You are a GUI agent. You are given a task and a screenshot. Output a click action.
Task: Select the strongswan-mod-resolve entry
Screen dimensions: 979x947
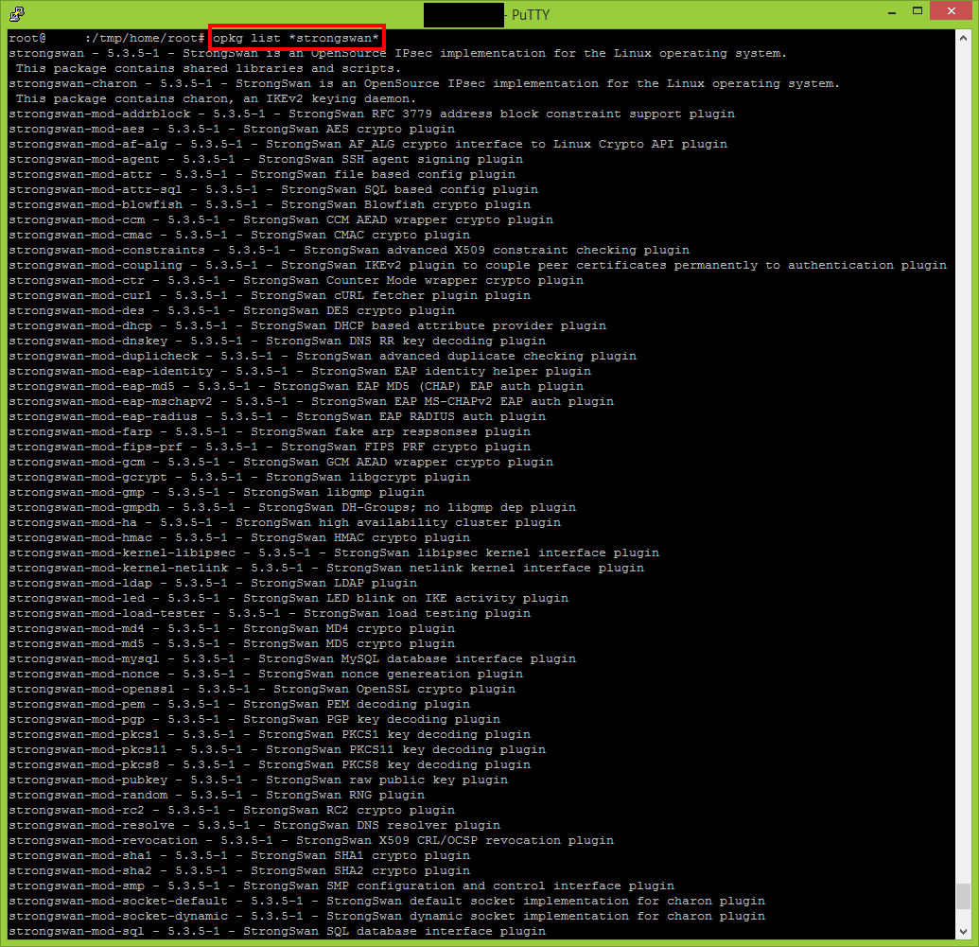(254, 825)
